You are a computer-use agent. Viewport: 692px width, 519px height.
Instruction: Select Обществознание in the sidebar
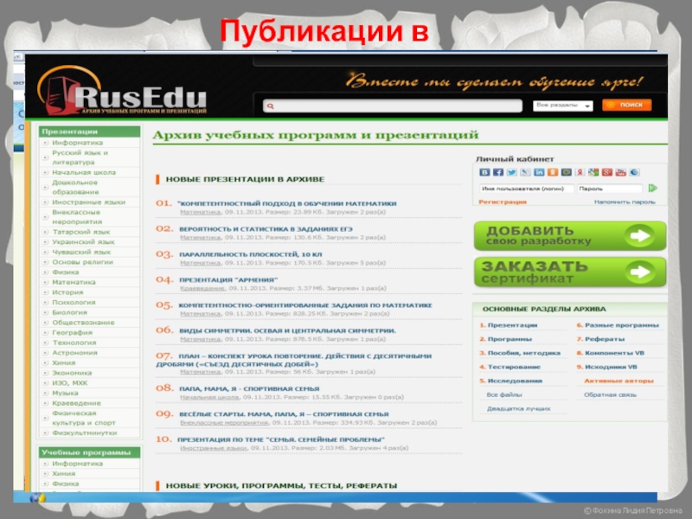[x=83, y=323]
